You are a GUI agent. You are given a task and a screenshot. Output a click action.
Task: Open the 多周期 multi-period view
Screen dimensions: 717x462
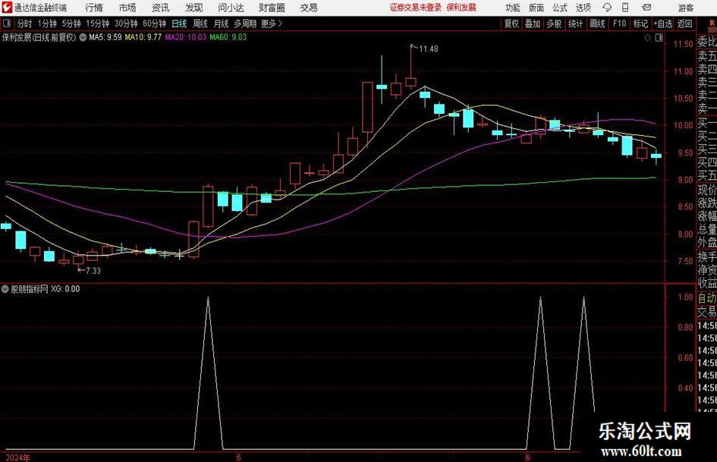pos(245,24)
